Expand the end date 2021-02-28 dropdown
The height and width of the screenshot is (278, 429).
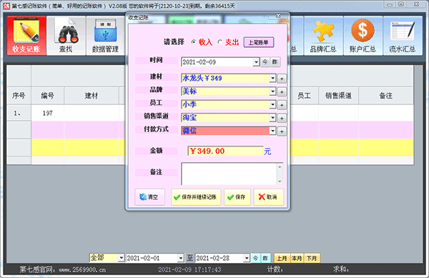(247, 258)
